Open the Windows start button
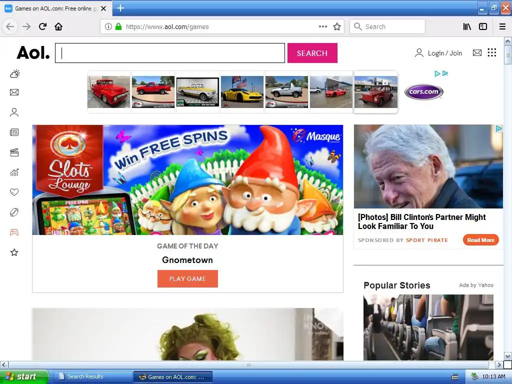The height and width of the screenshot is (384, 512). 24,376
